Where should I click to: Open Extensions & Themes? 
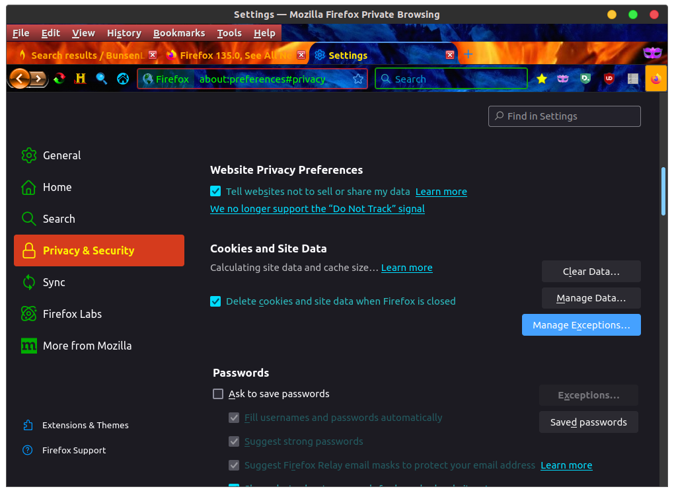[75, 425]
